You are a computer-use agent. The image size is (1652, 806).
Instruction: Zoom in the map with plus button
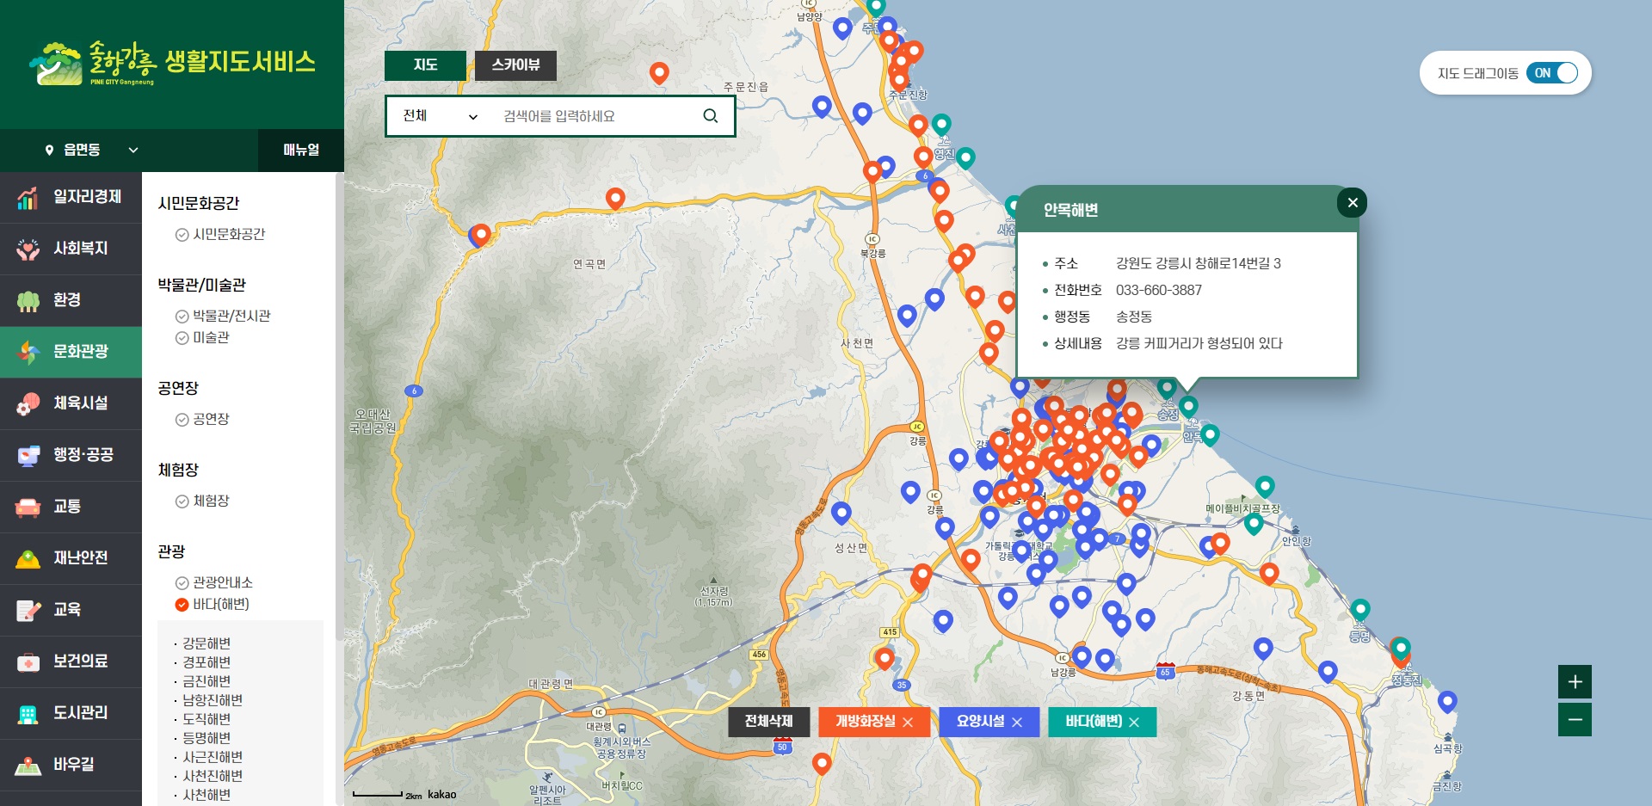coord(1575,682)
